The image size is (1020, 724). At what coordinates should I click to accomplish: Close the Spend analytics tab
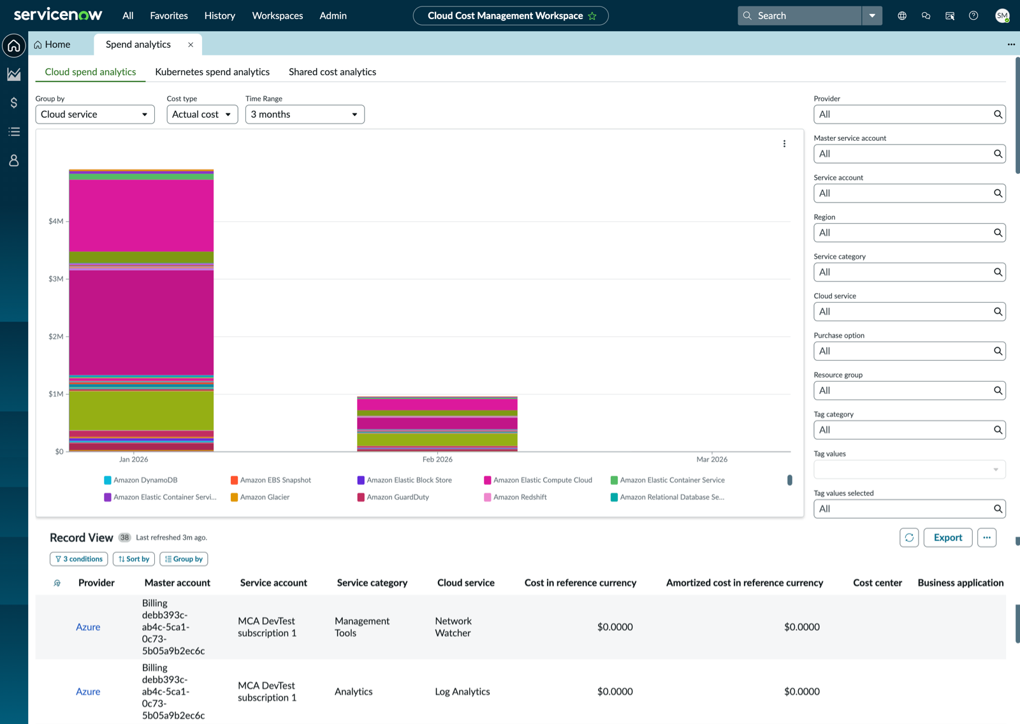(x=191, y=45)
